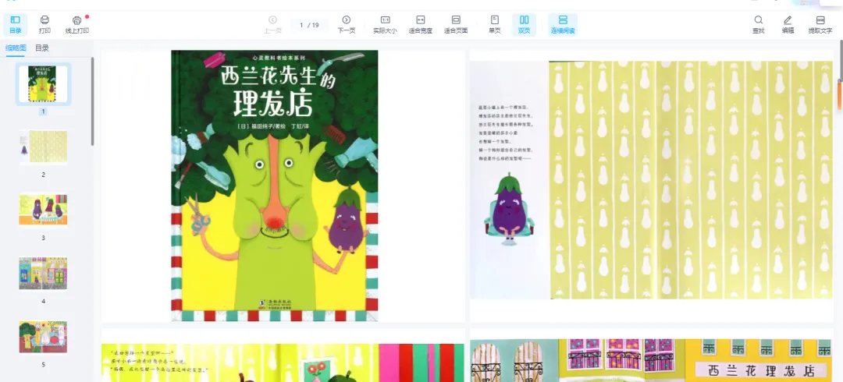The width and height of the screenshot is (843, 382).
Task: Choose 适合页面 fit page view
Action: pyautogui.click(x=456, y=25)
